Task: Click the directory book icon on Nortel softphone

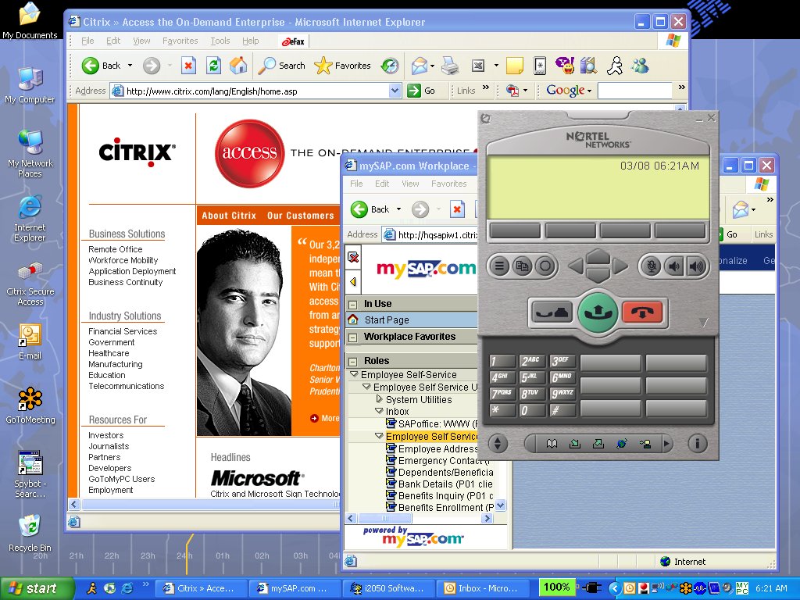Action: [x=552, y=444]
